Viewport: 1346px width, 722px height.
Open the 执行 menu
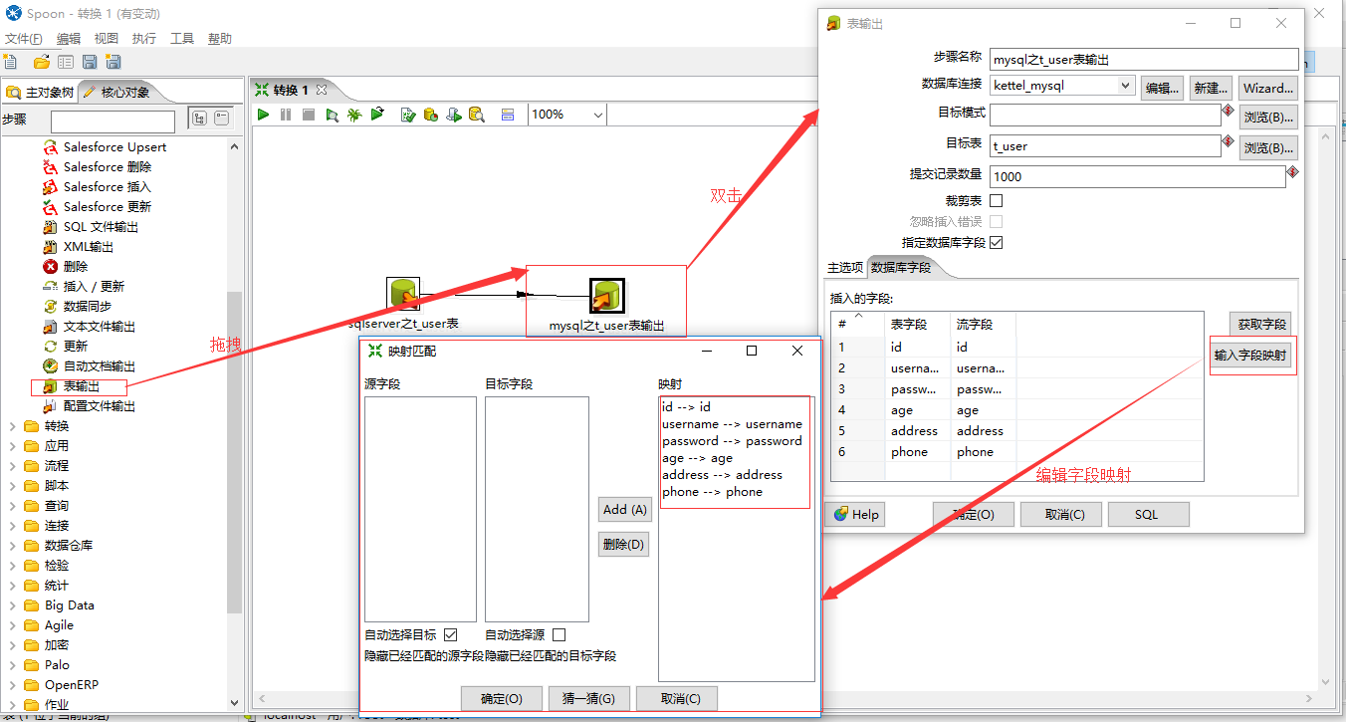click(144, 39)
